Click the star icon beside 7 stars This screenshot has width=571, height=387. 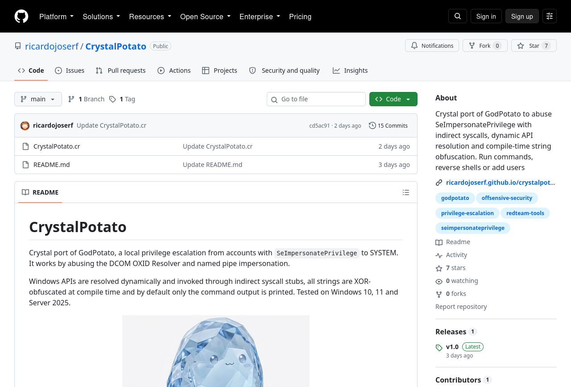(439, 268)
